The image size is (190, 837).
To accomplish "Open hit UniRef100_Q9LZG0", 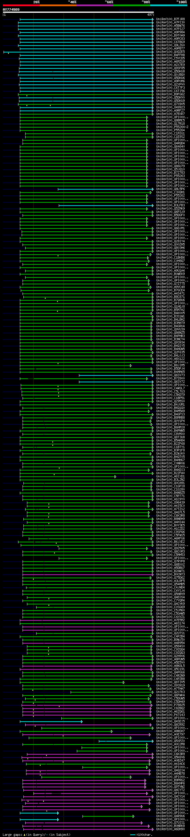I will tap(170, 45).
